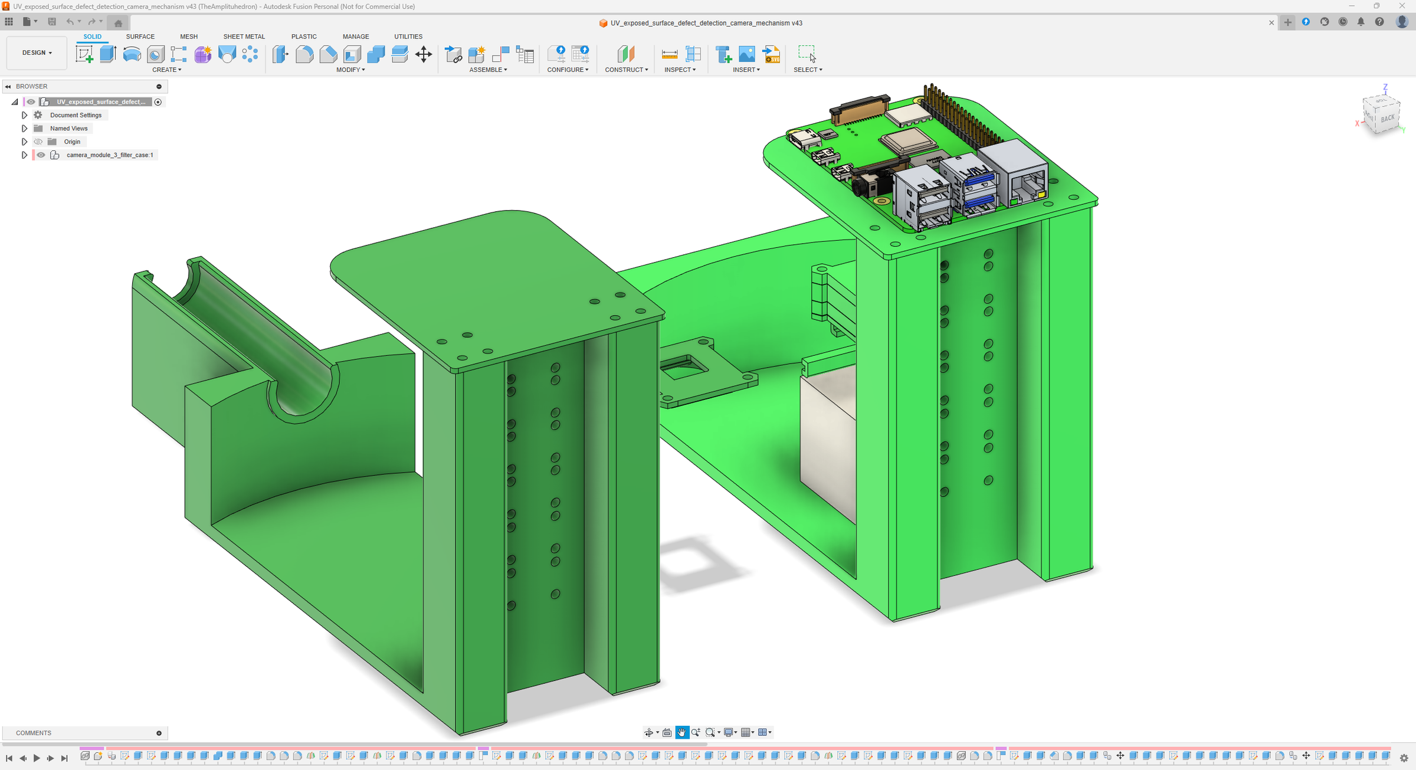Expand the camera_module_3_filter_case:1 node
Screen dimensions: 1416x770
point(24,155)
